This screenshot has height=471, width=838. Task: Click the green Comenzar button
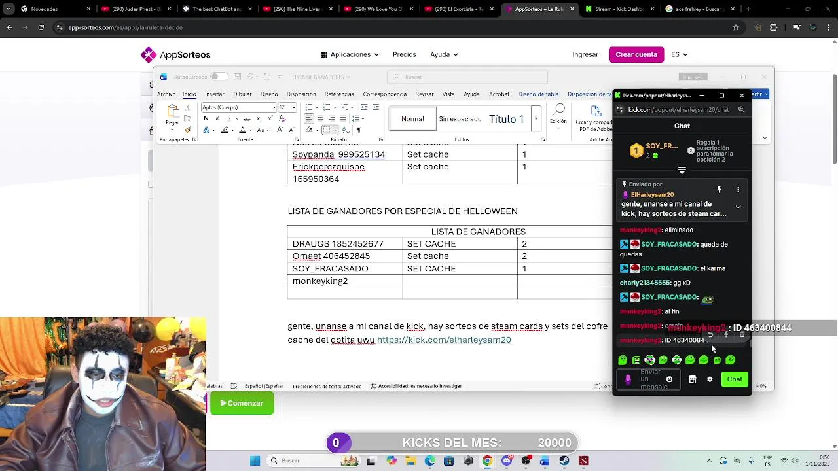[x=242, y=403]
